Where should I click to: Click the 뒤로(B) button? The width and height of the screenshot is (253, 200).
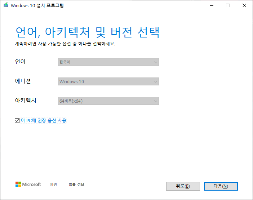click(x=183, y=186)
